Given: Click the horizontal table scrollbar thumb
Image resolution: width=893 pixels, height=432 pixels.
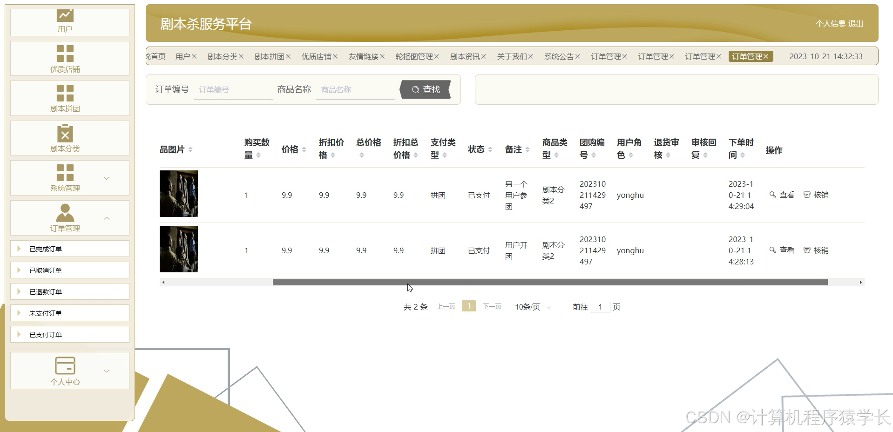Looking at the screenshot, I should point(550,282).
